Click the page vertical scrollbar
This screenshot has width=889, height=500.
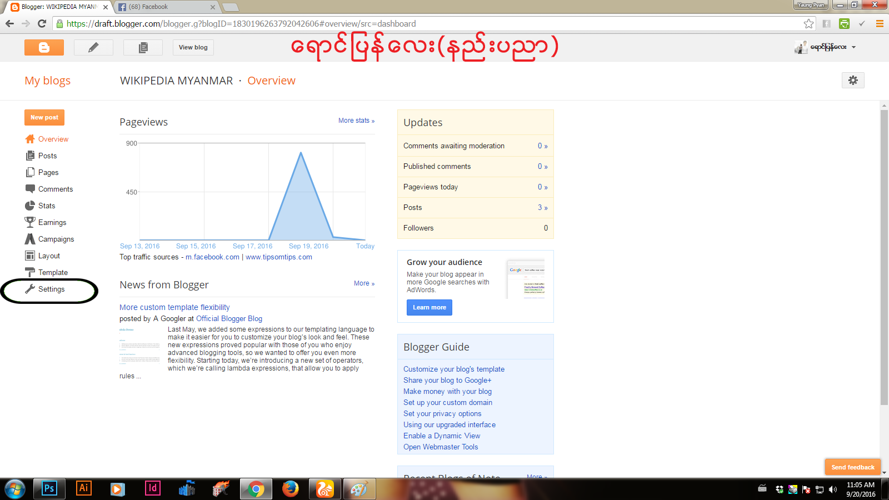point(884,258)
